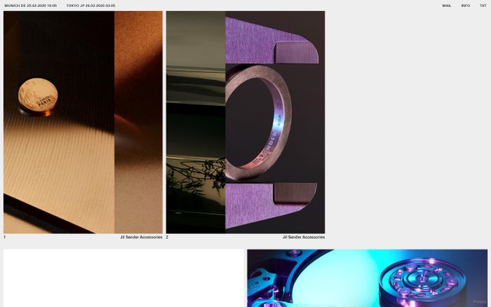This screenshot has width=491, height=307.
Task: Open the MAIL link in header
Action: [447, 6]
